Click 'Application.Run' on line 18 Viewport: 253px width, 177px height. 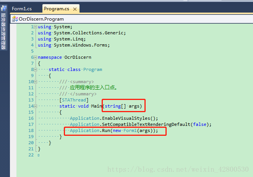tap(90, 130)
